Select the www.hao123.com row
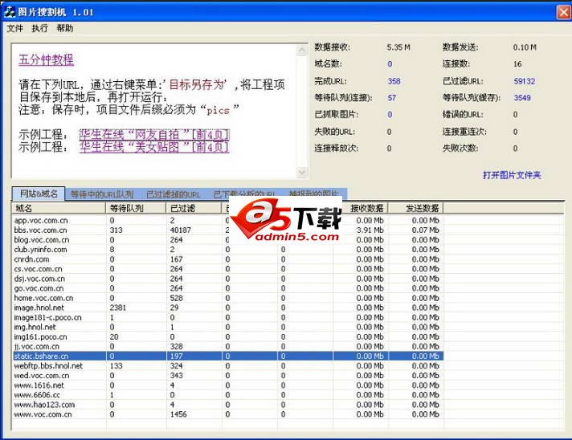This screenshot has width=572, height=440. [x=227, y=405]
